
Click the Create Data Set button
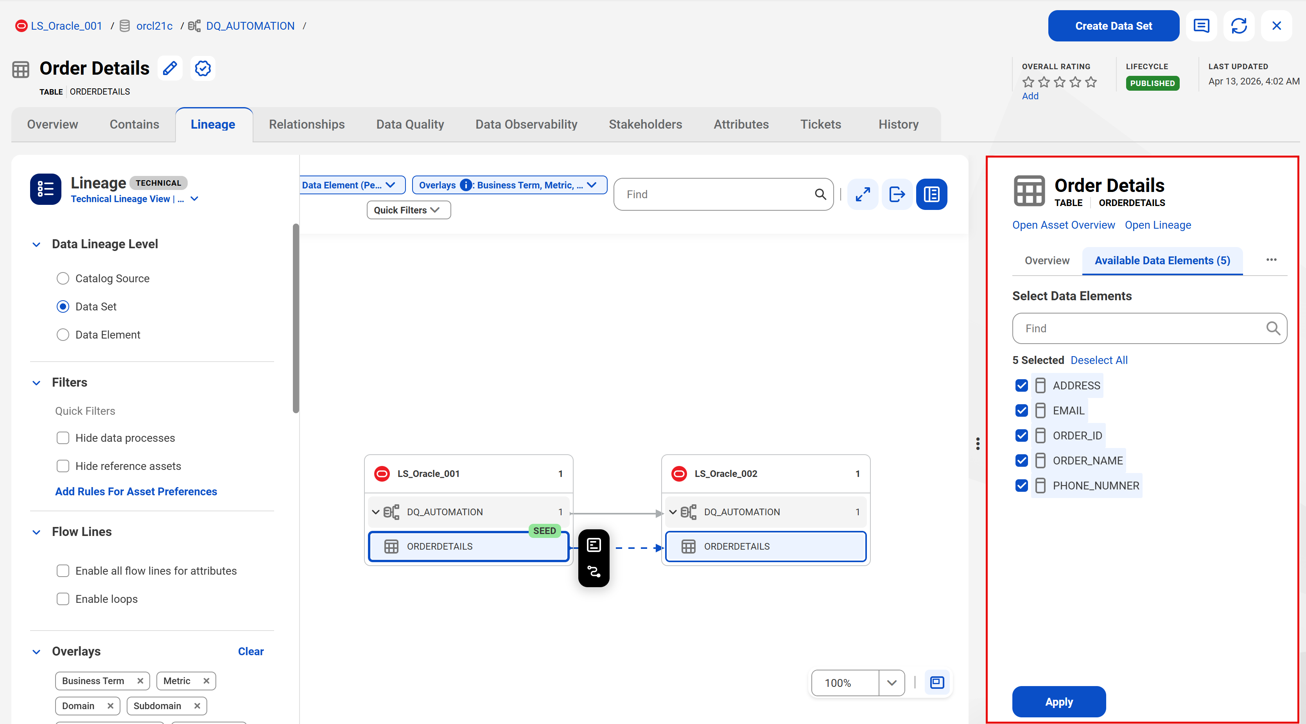coord(1113,26)
